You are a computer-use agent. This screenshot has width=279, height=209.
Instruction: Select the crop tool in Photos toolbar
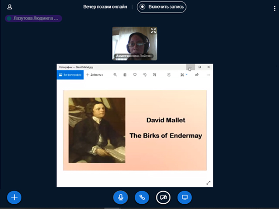(154, 75)
